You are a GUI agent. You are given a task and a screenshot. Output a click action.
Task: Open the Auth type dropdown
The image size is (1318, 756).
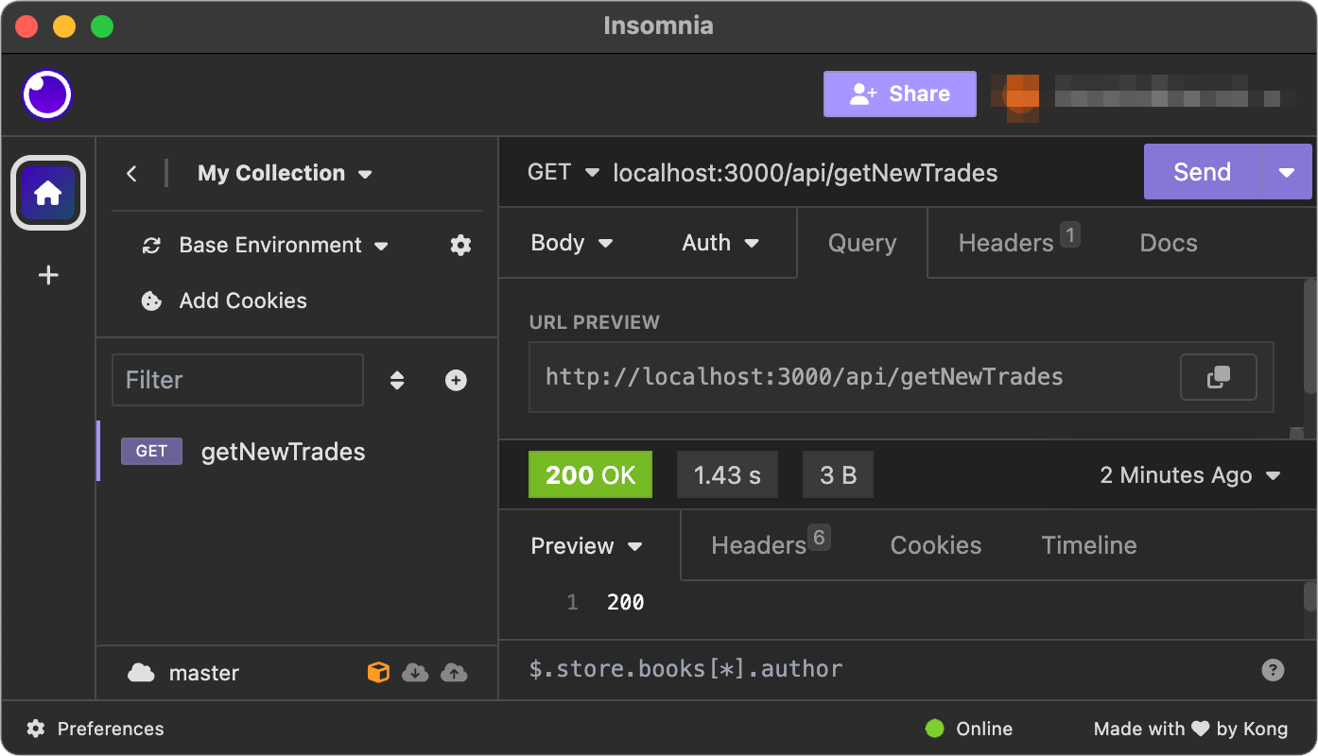click(x=720, y=243)
